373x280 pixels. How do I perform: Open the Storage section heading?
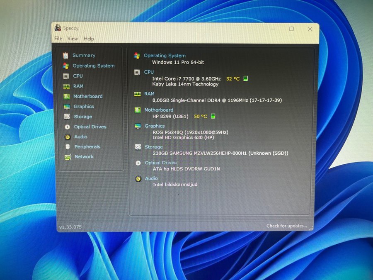click(153, 147)
